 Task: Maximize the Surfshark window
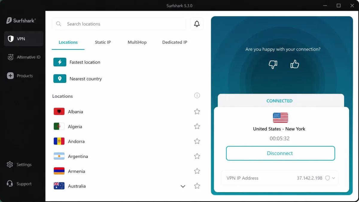click(x=338, y=5)
